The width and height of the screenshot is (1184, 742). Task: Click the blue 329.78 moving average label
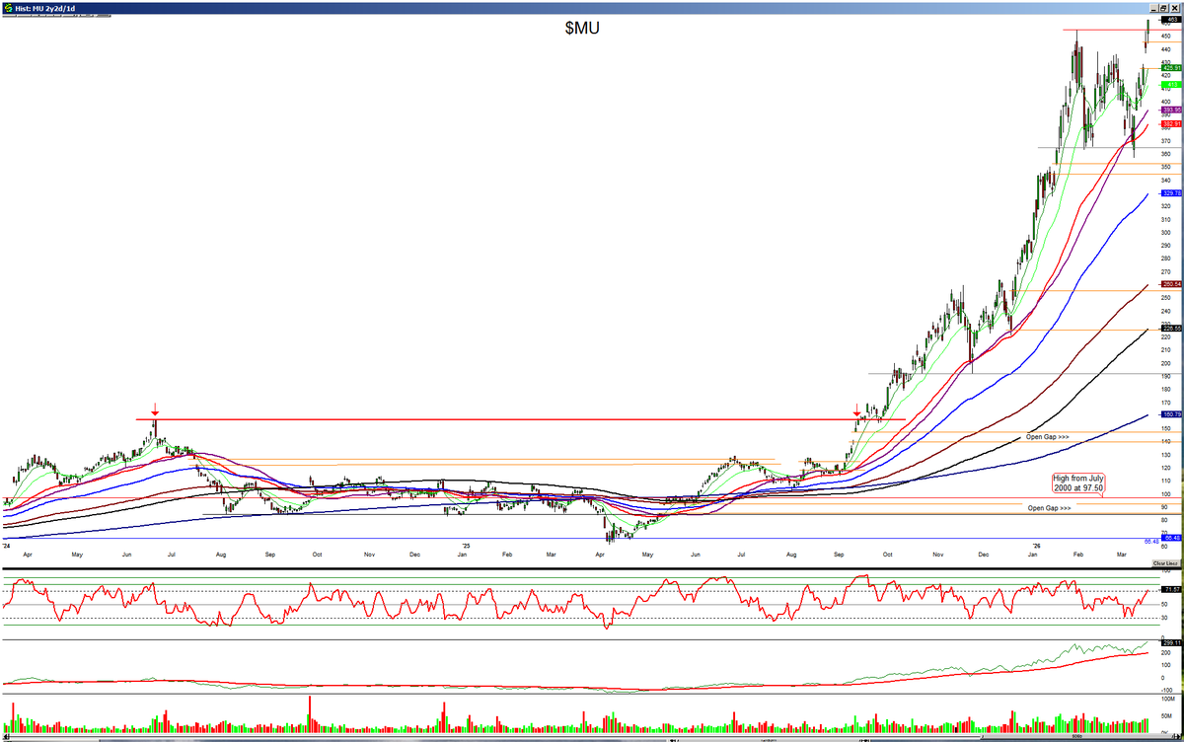pos(1170,193)
